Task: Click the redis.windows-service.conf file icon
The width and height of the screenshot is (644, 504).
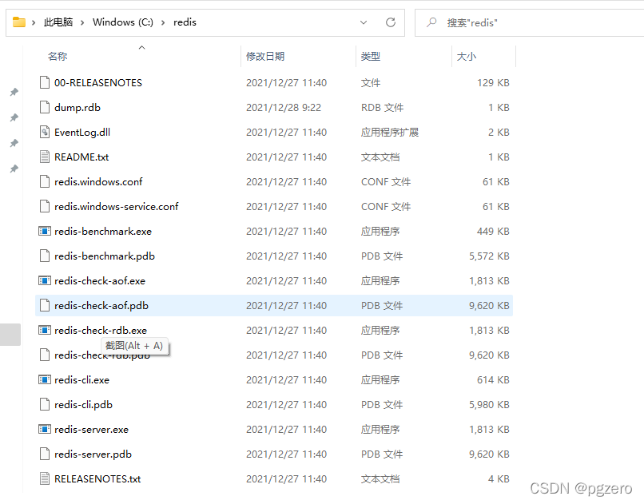Action: (45, 206)
